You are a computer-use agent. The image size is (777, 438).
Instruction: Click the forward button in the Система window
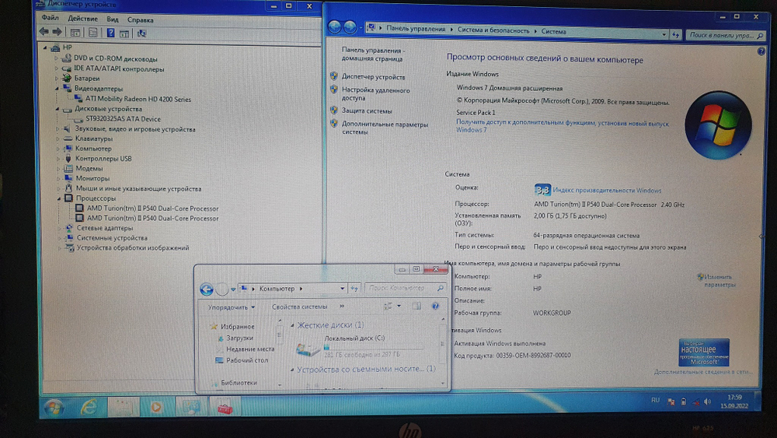pos(350,27)
